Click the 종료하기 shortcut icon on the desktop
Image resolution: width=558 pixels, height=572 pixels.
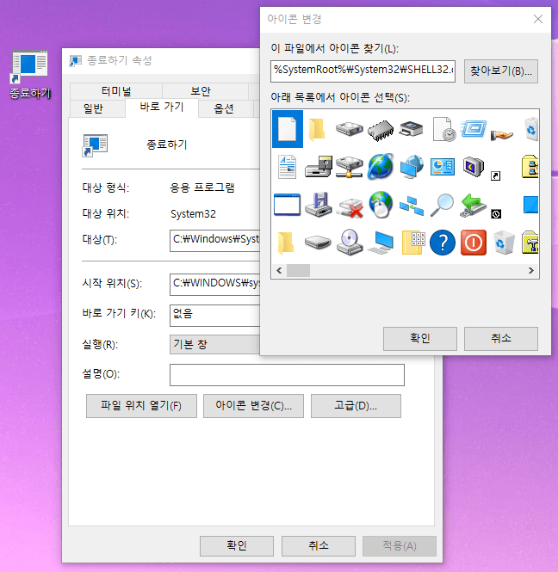(x=30, y=75)
